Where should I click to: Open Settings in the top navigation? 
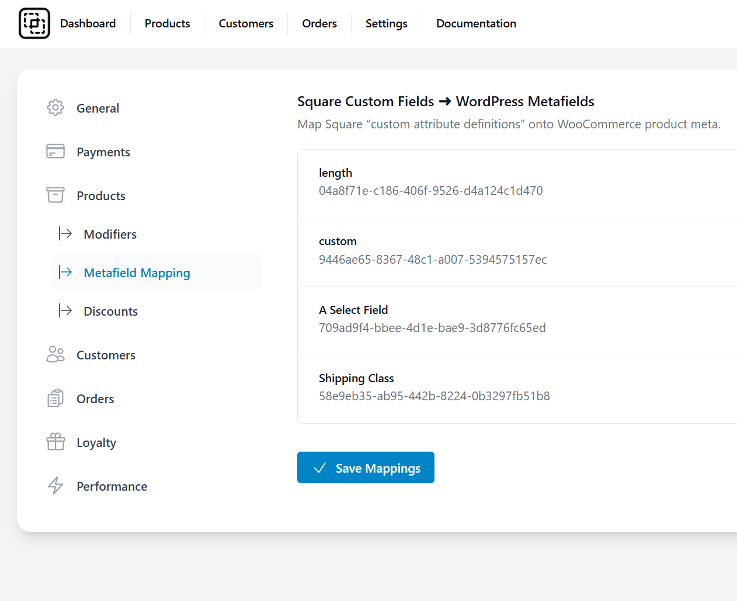pos(387,23)
